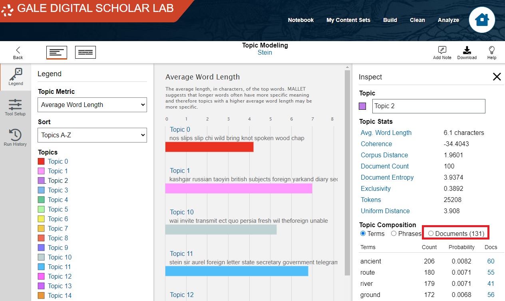The height and width of the screenshot is (301, 505).
Task: Go back with the Back arrow
Action: pyautogui.click(x=18, y=53)
